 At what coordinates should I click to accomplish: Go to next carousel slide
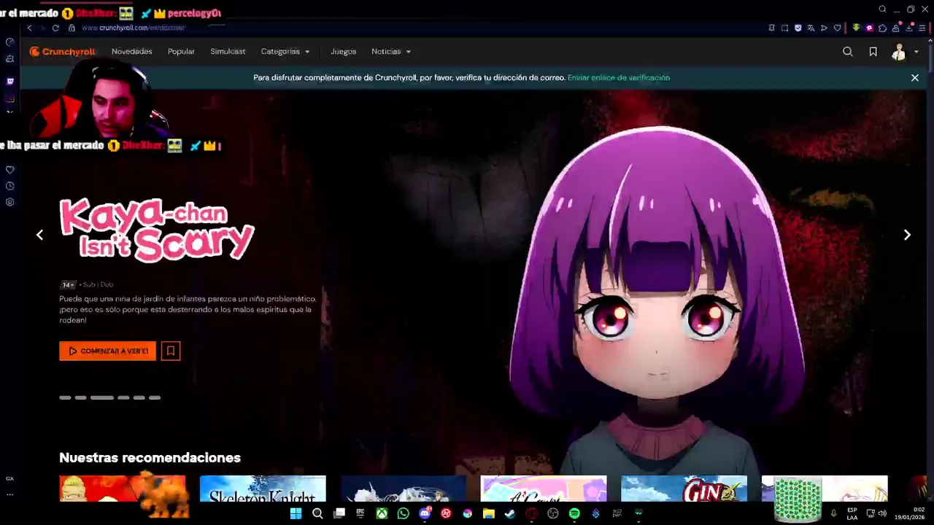tap(907, 235)
